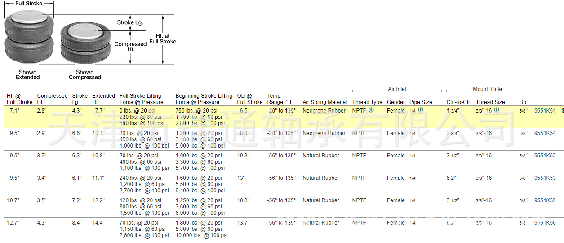Click the 7.7" extended height cell

point(100,111)
